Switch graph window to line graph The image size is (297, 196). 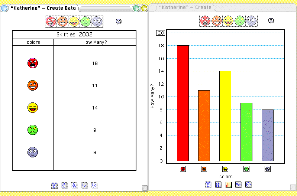[x=239, y=184]
